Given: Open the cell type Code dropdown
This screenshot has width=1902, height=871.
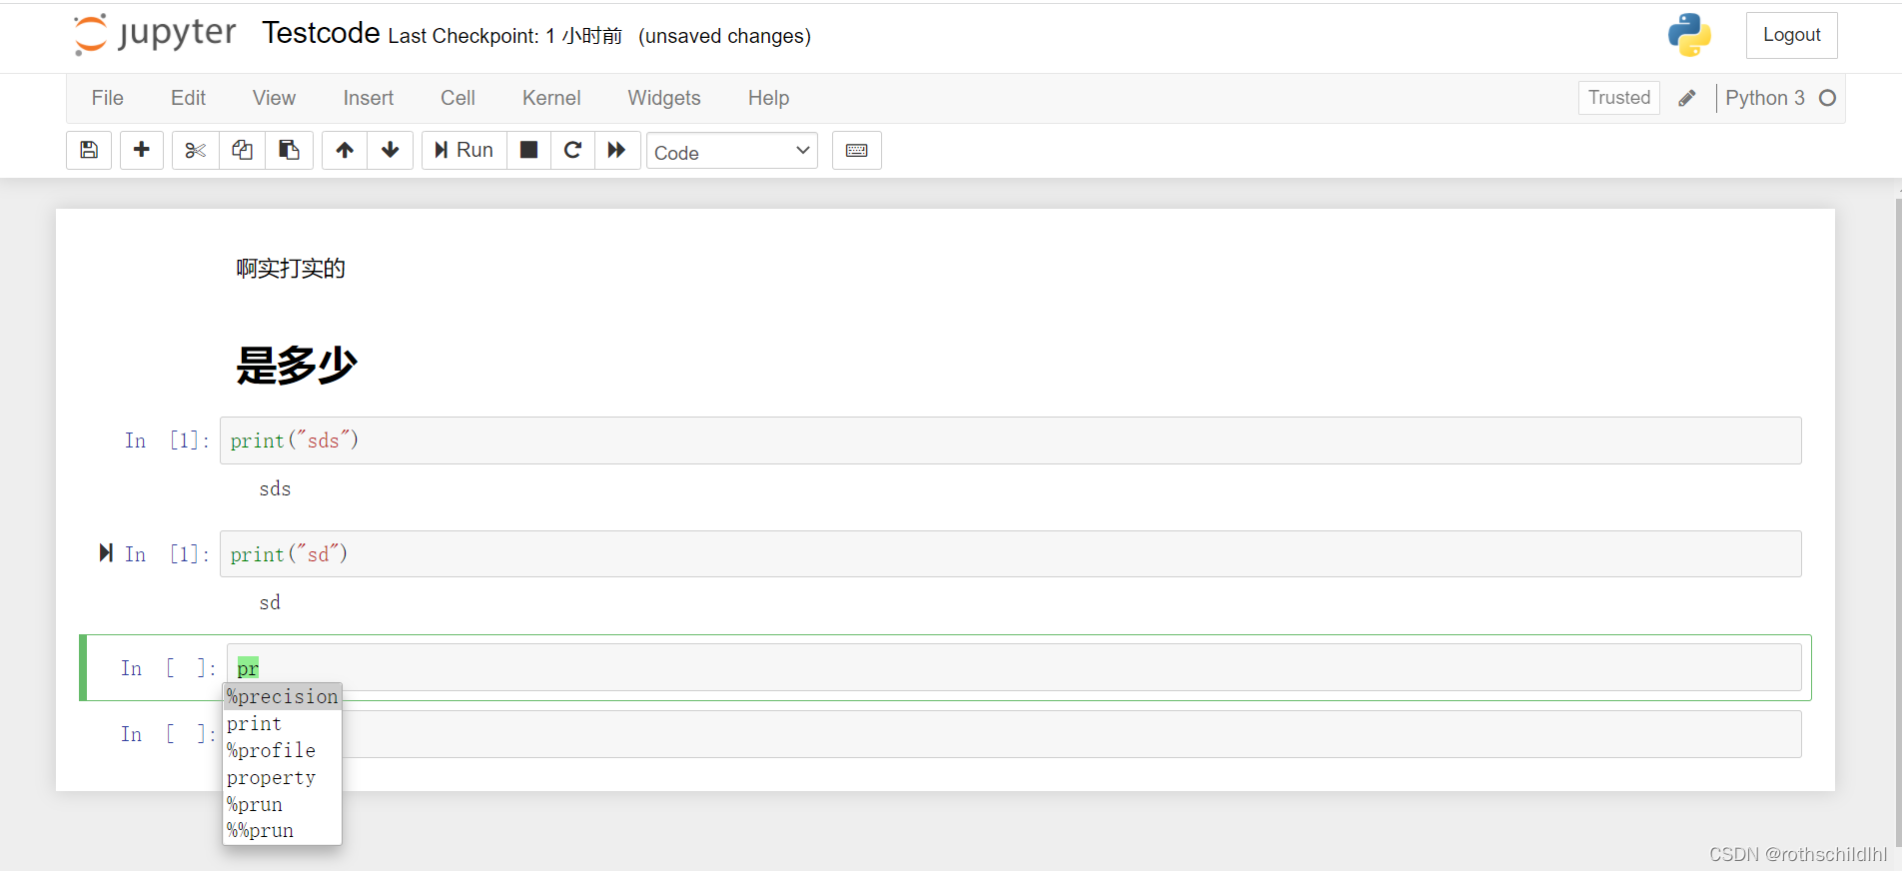Looking at the screenshot, I should [x=732, y=151].
